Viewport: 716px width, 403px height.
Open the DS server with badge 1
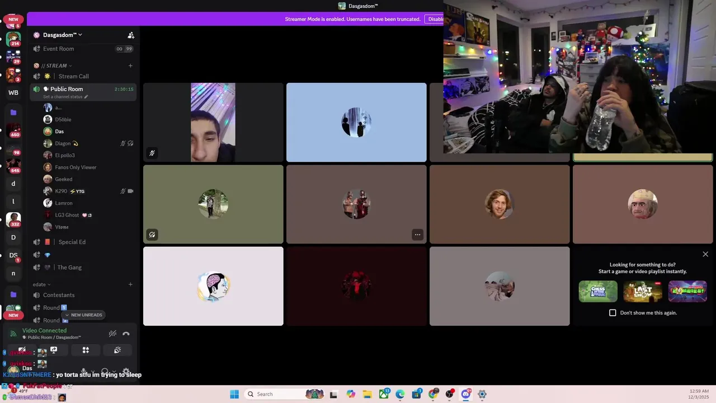pos(13,255)
